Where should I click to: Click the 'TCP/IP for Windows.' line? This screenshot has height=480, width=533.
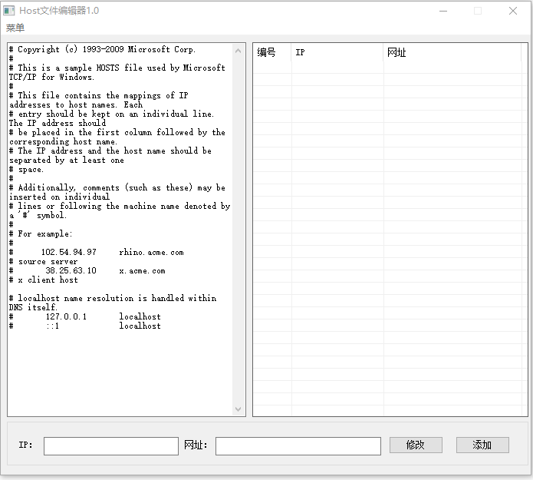point(51,77)
